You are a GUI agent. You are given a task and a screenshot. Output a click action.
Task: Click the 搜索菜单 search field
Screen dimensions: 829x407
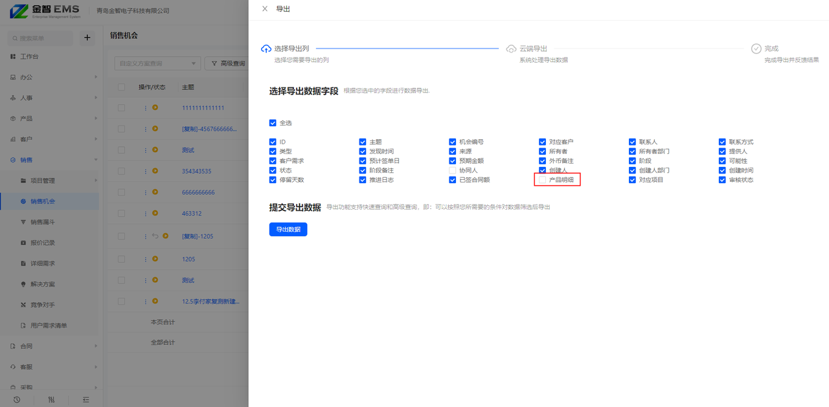41,39
